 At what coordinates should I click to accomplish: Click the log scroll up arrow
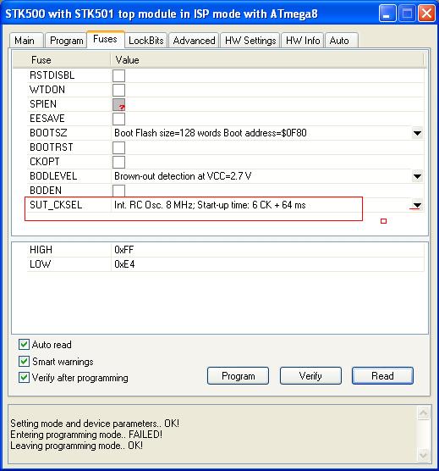pos(424,413)
